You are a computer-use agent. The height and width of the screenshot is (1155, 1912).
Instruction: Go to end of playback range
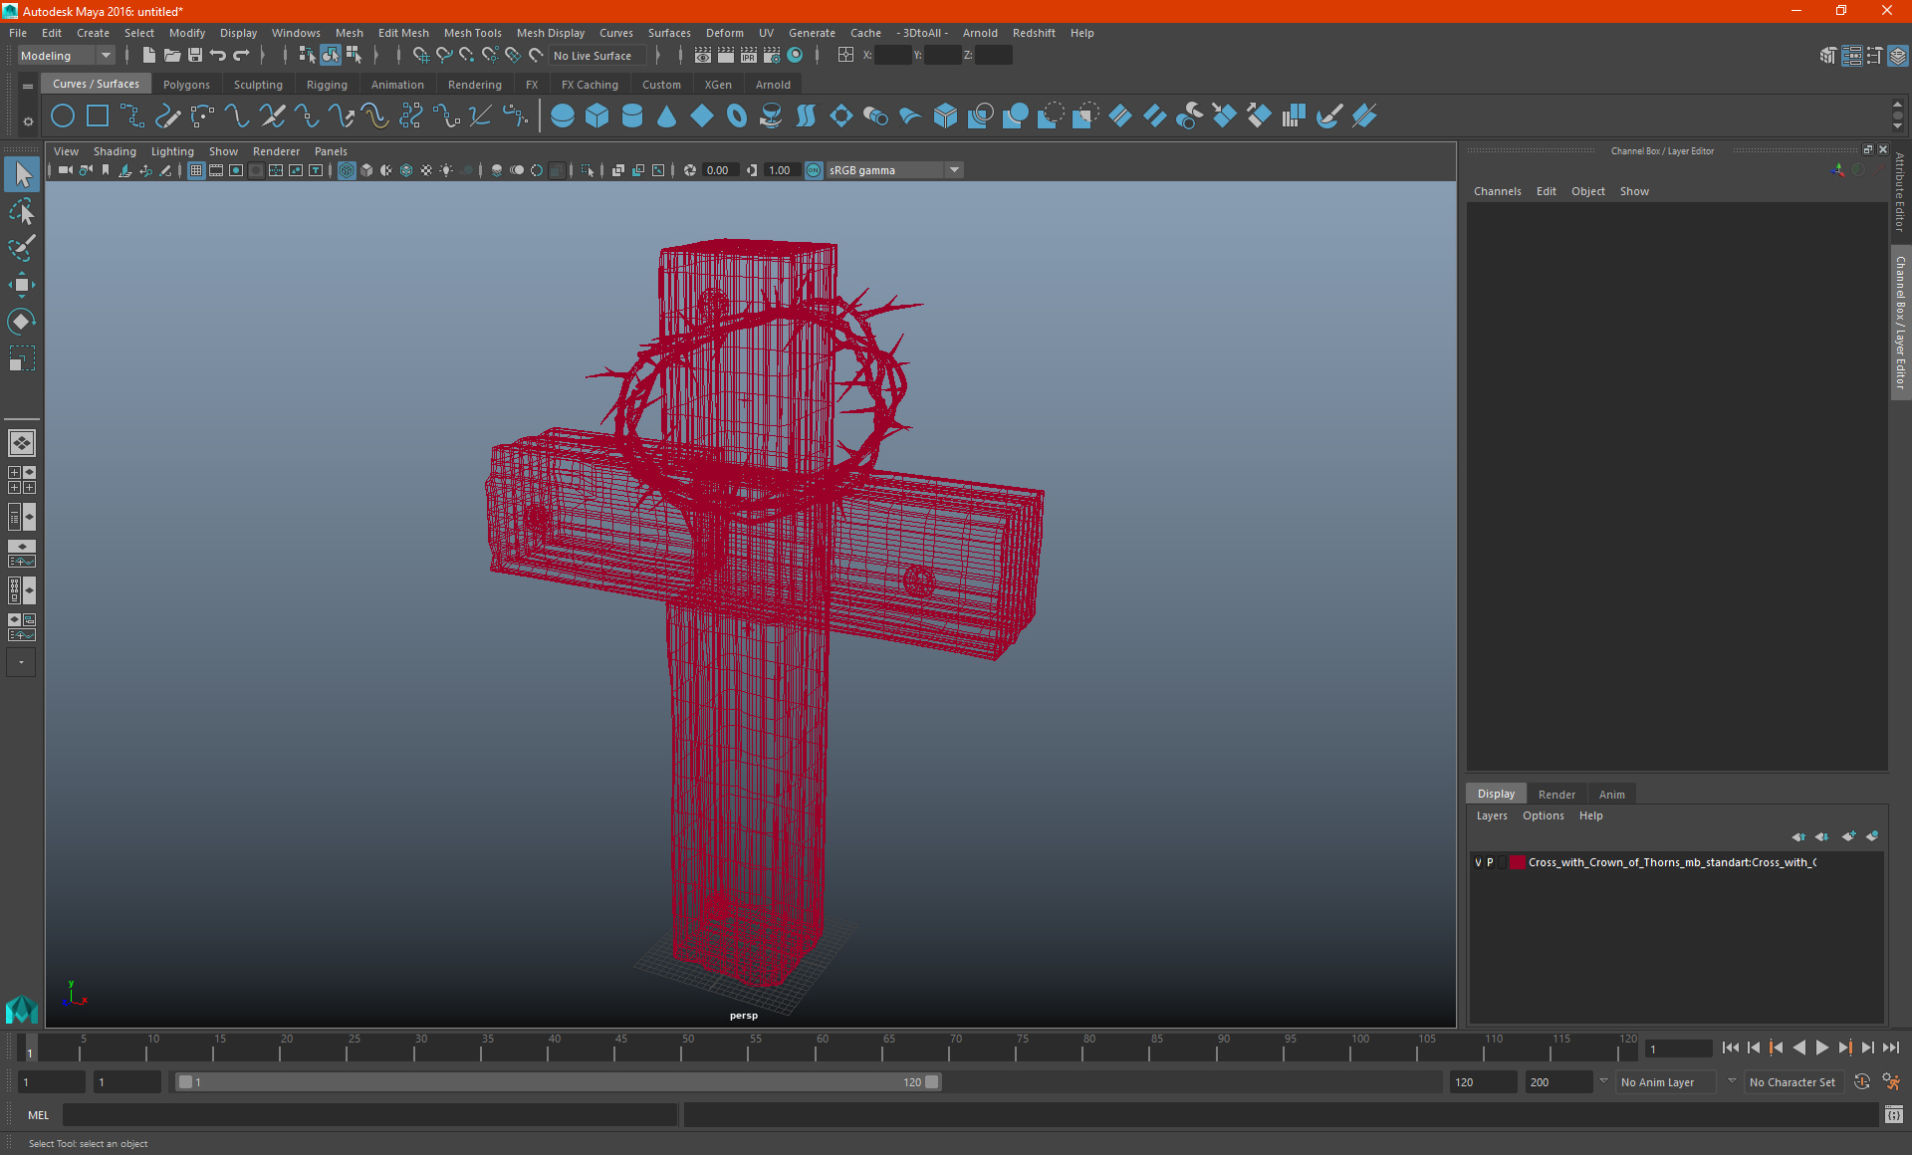[1891, 1047]
